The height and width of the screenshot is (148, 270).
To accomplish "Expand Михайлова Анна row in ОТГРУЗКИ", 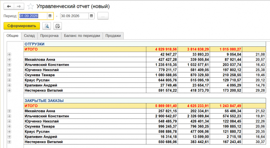I will point(9,59).
